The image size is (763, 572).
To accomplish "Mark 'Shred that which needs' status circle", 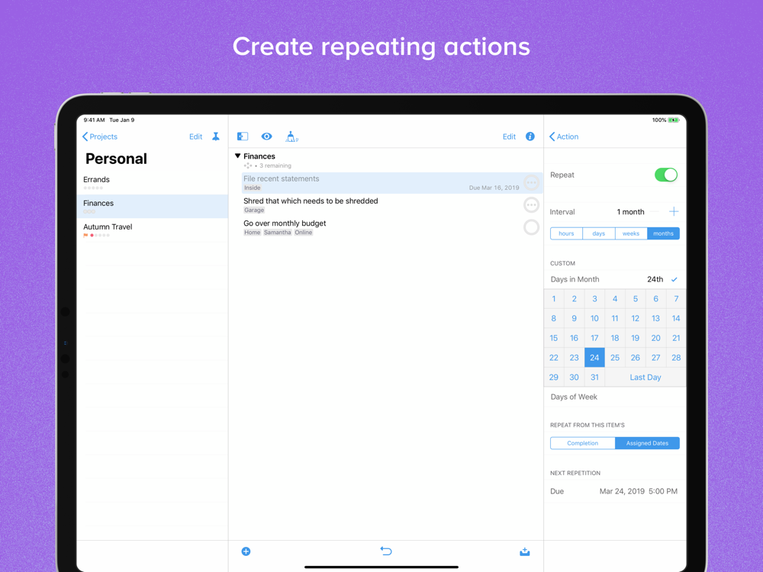I will click(531, 204).
